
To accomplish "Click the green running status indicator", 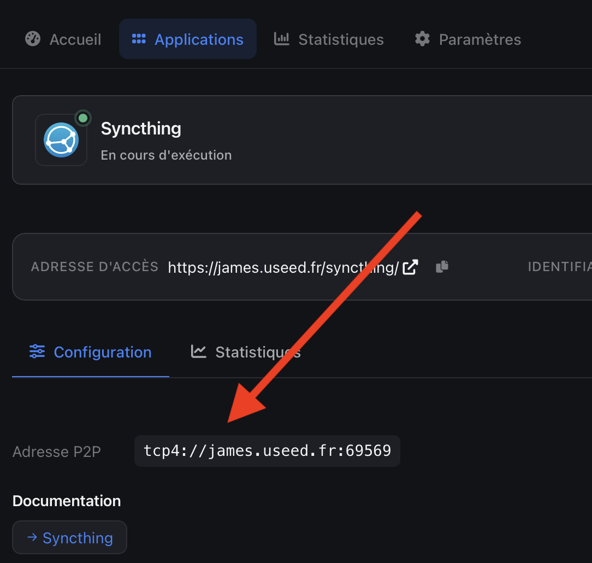I will tap(83, 118).
